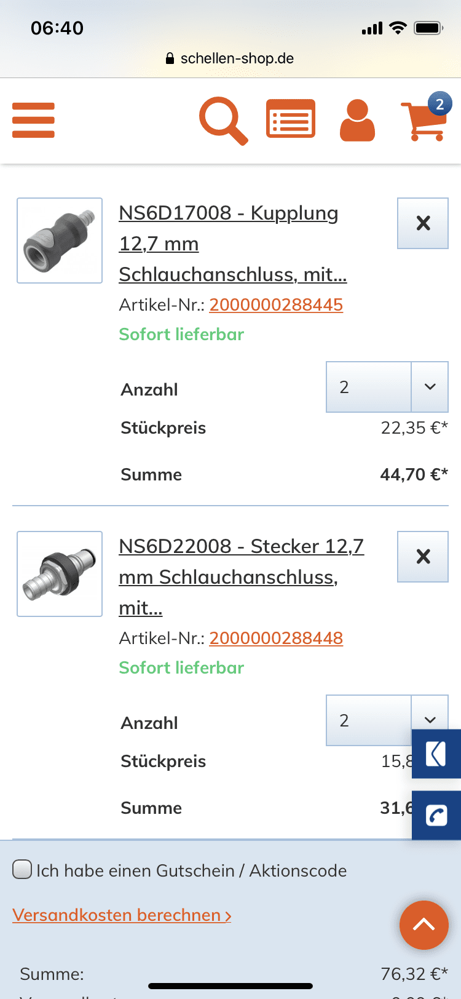Image resolution: width=461 pixels, height=999 pixels.
Task: Click the blue side tab above phone icon
Action: click(436, 754)
